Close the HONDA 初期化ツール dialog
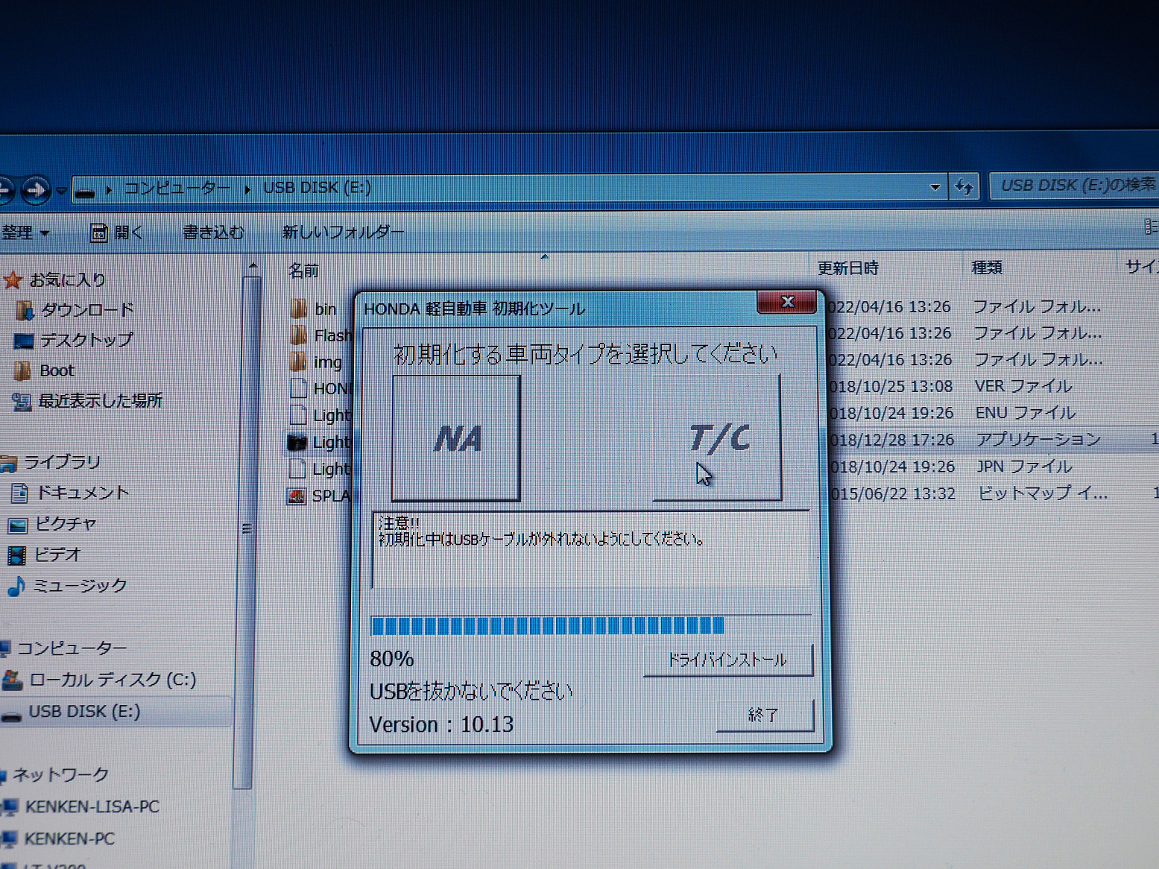The width and height of the screenshot is (1159, 869). tap(787, 302)
